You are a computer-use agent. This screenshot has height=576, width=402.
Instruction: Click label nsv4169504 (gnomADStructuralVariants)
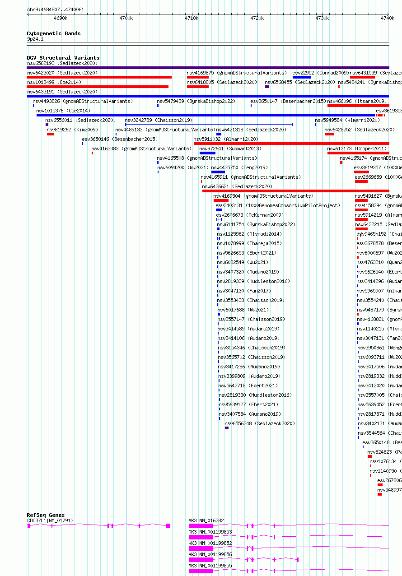click(x=263, y=196)
